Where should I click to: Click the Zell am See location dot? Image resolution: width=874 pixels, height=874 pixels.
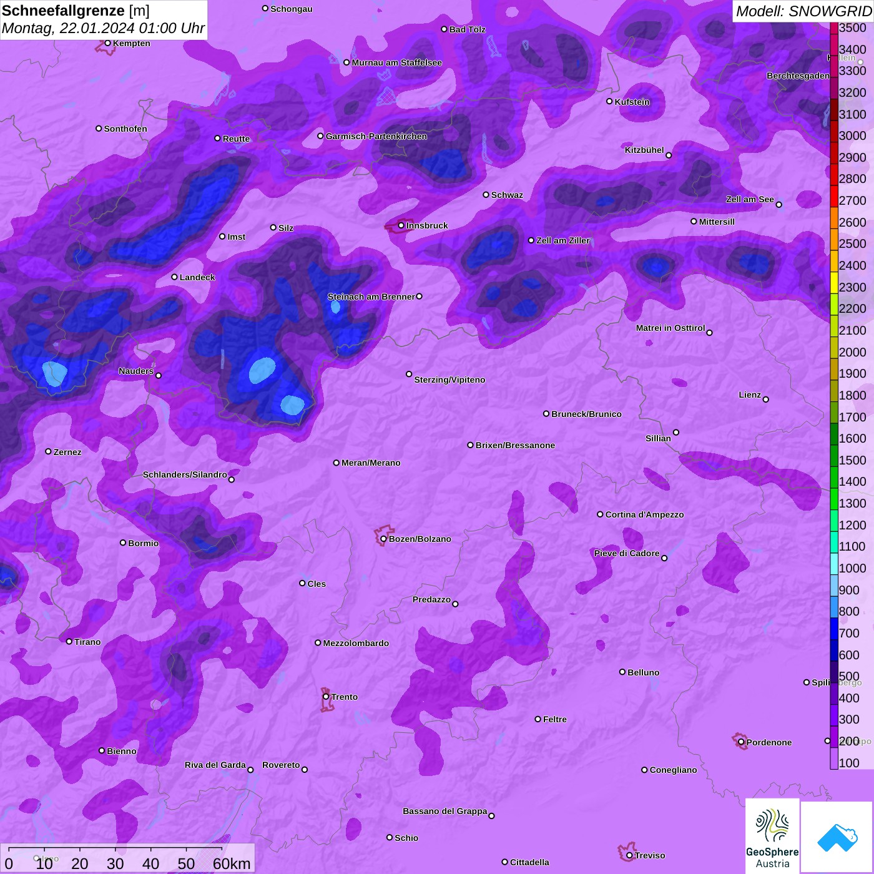[x=778, y=205]
